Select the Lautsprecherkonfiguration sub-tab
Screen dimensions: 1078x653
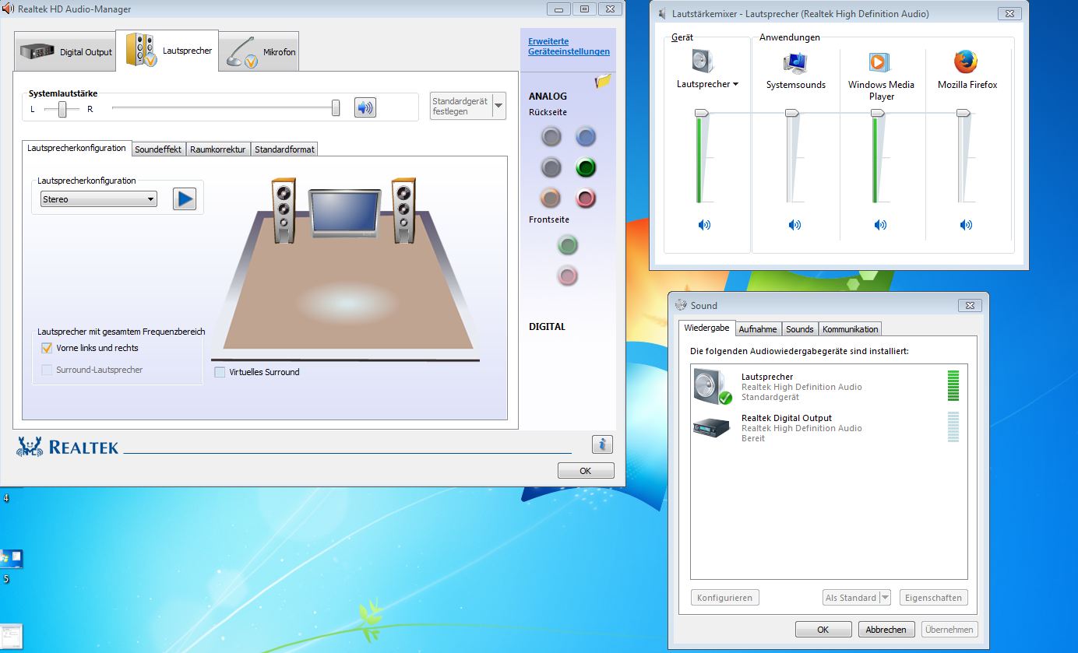pos(76,148)
